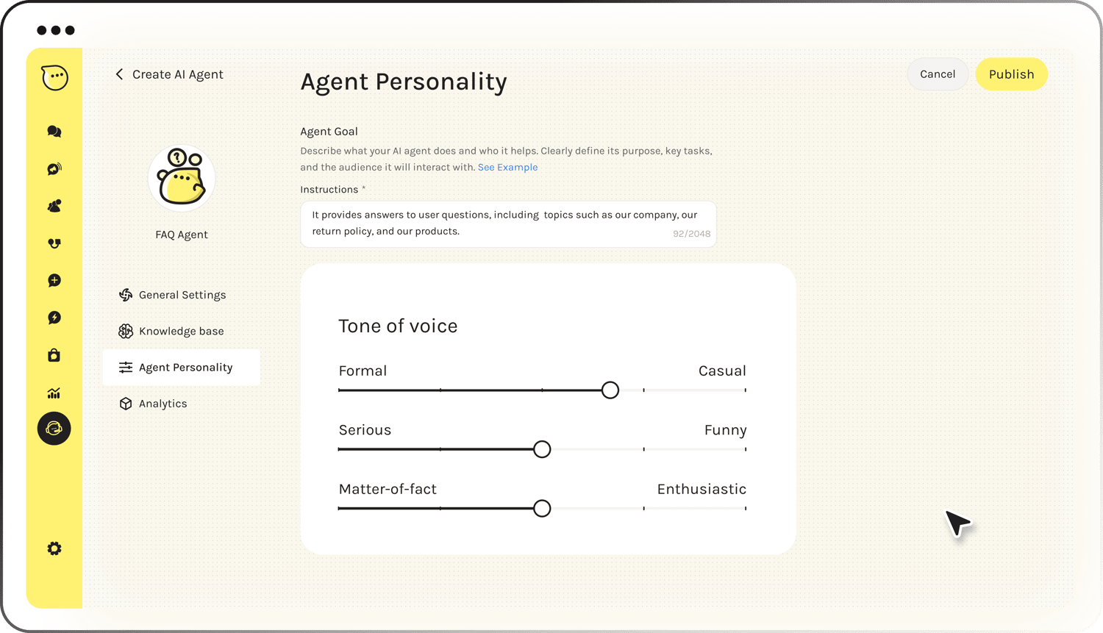Switch to the General Settings section
Viewport: 1103px width, 633px height.
182,295
